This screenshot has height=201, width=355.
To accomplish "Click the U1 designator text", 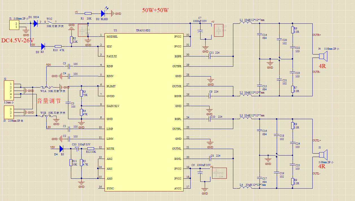I will (x=115, y=30).
